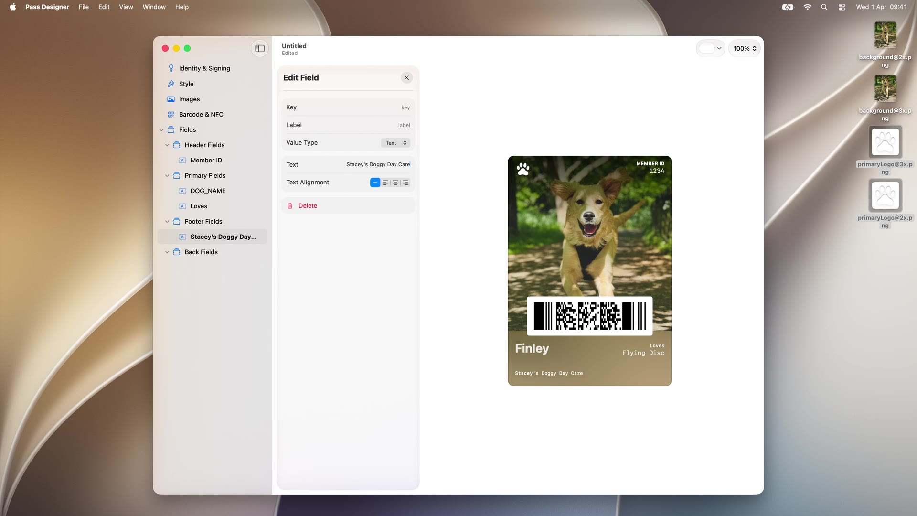Select natural text alignment option
The width and height of the screenshot is (917, 516).
pos(375,183)
